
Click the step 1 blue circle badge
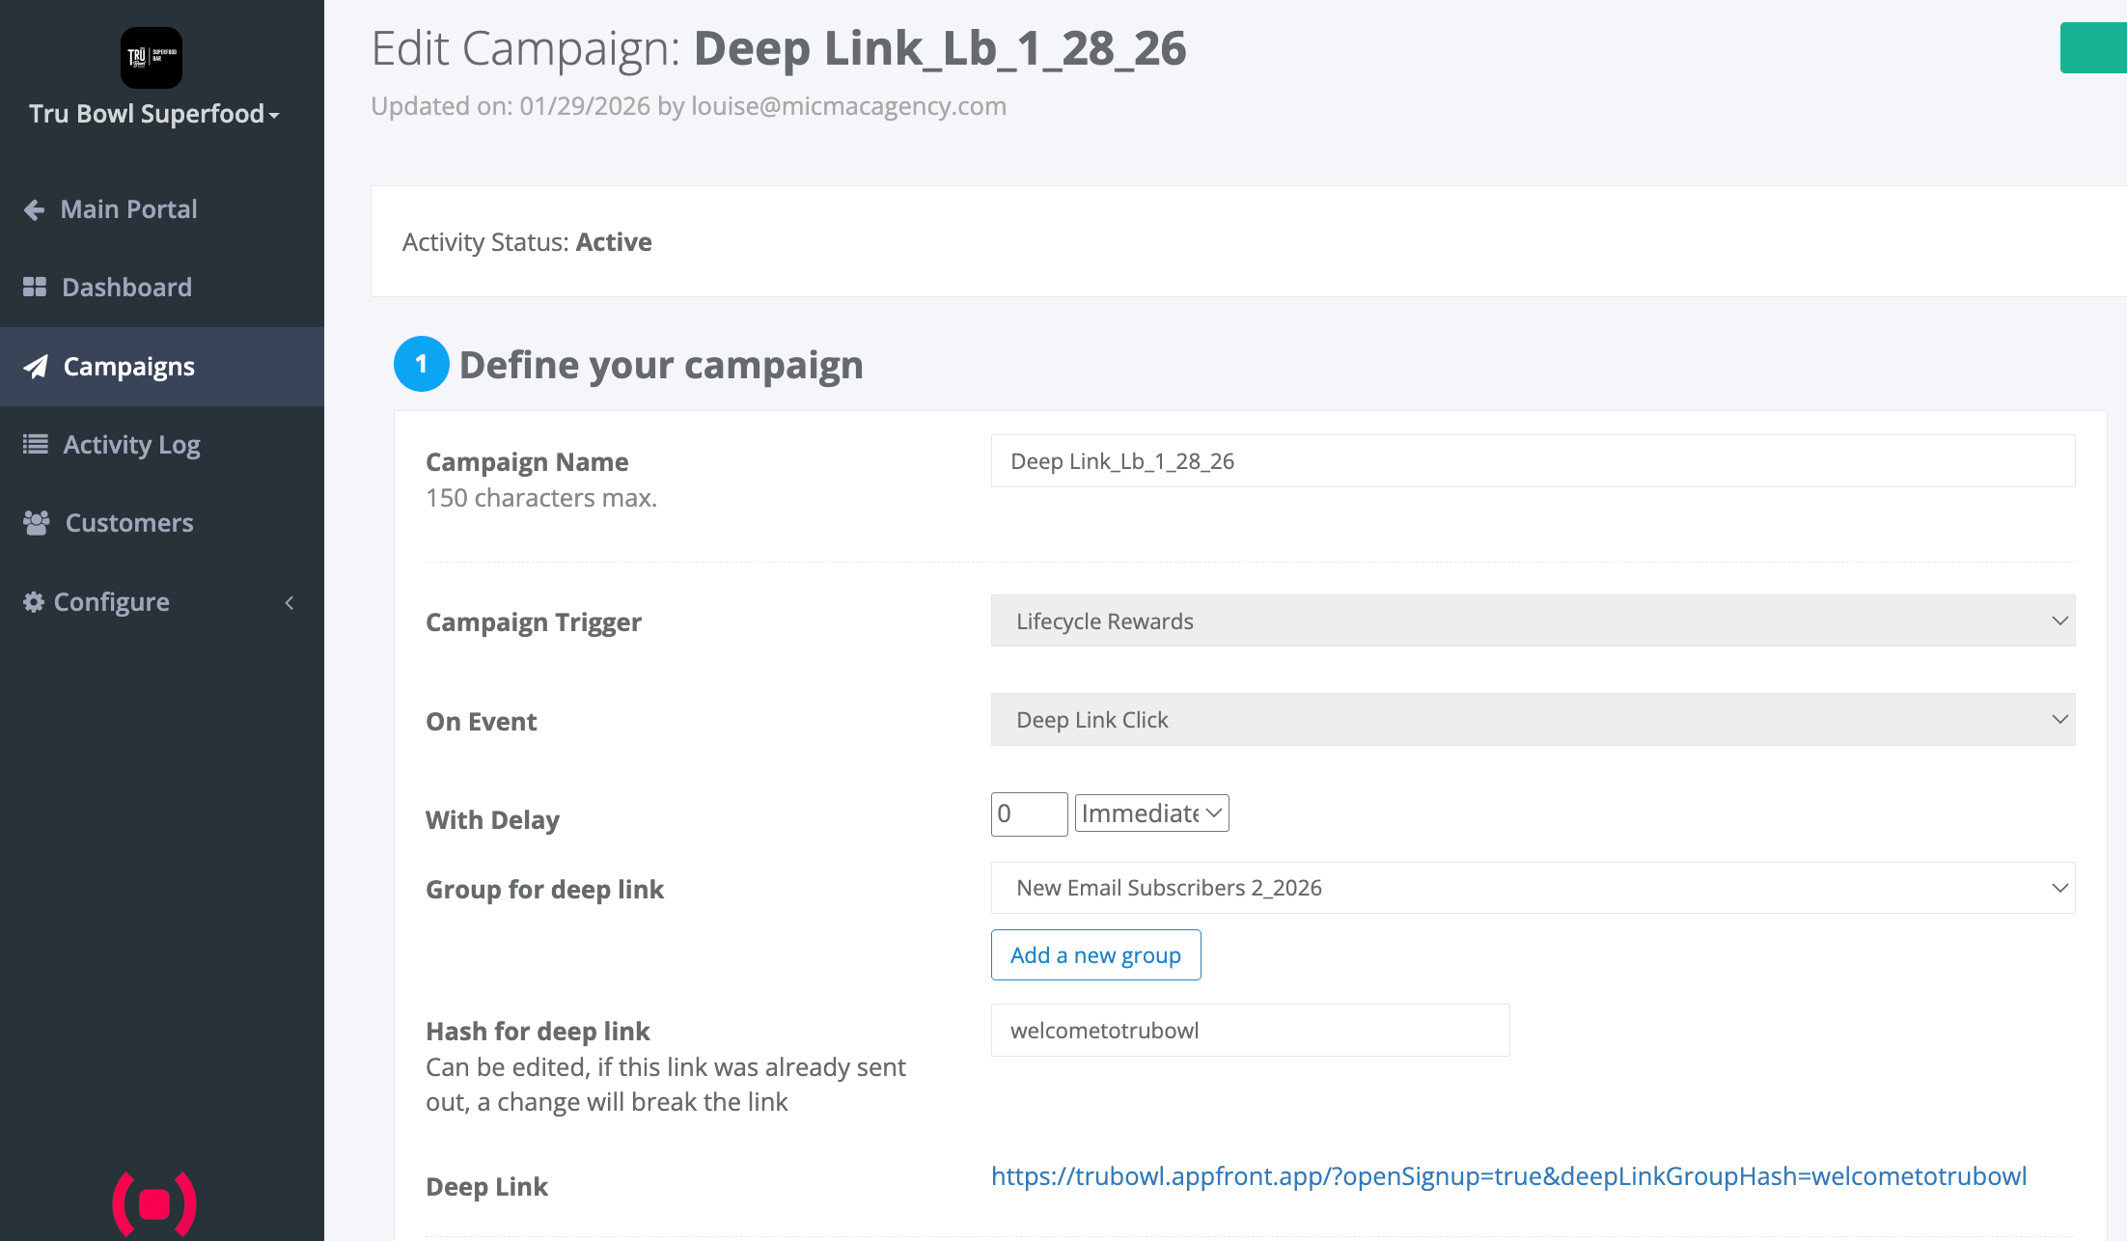[421, 364]
